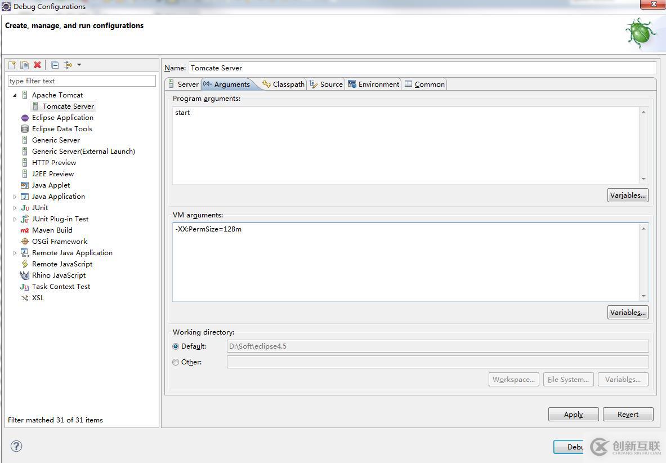Open the filter menu dropdown arrow
666x463 pixels.
79,65
